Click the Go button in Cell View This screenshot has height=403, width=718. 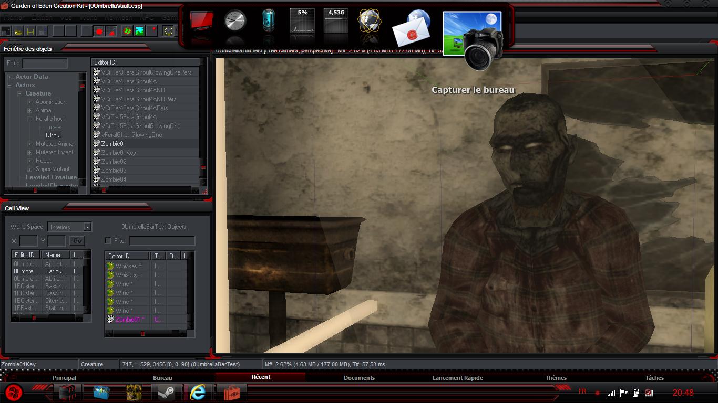coord(77,241)
